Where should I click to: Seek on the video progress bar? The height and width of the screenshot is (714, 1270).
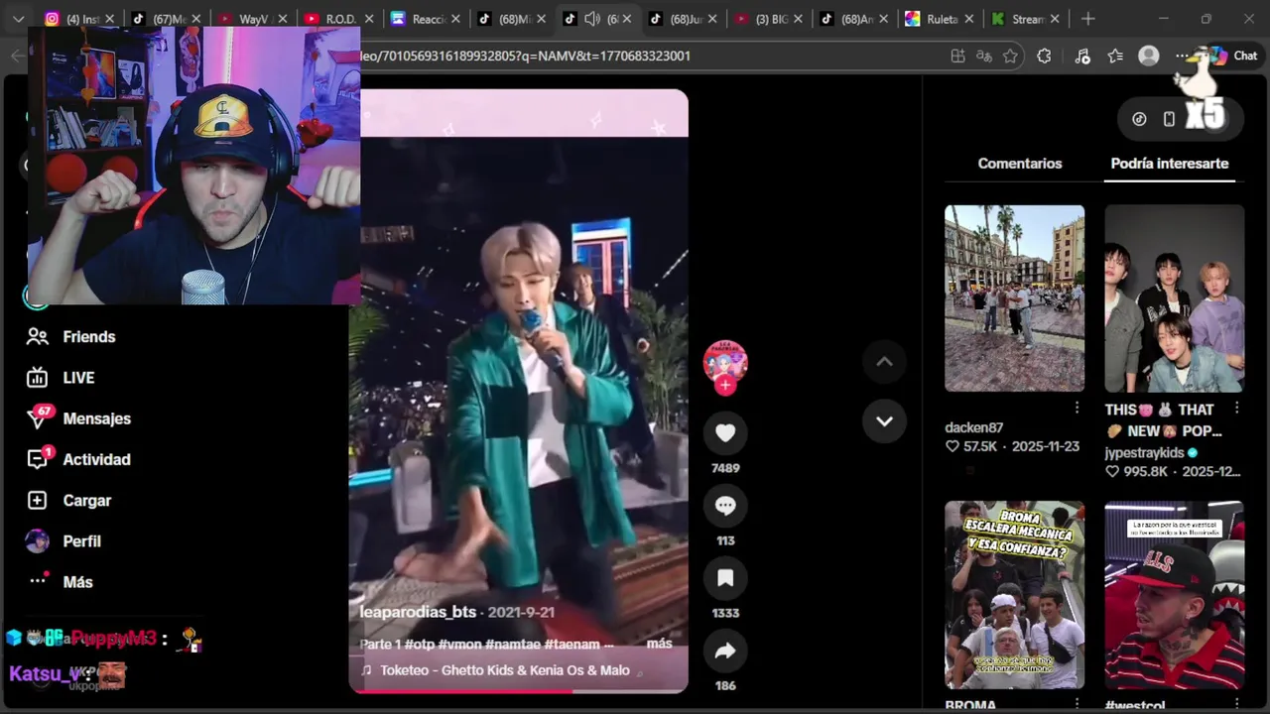pyautogui.click(x=518, y=691)
